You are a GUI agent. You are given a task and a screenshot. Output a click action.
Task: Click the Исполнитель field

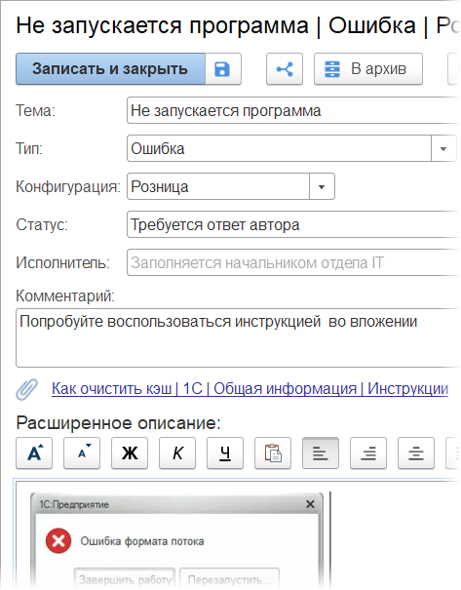293,262
